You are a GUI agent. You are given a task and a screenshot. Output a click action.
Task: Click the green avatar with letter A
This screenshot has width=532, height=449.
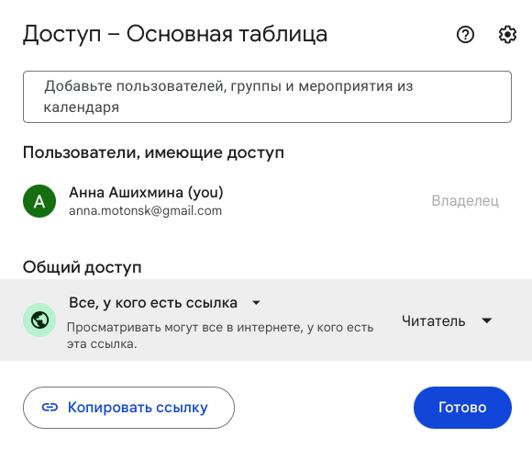(39, 201)
